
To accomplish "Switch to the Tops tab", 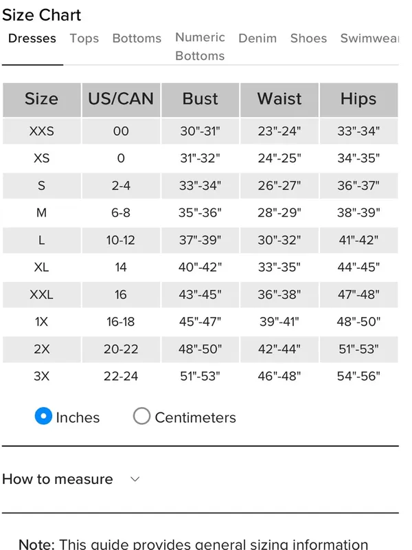I will point(84,38).
